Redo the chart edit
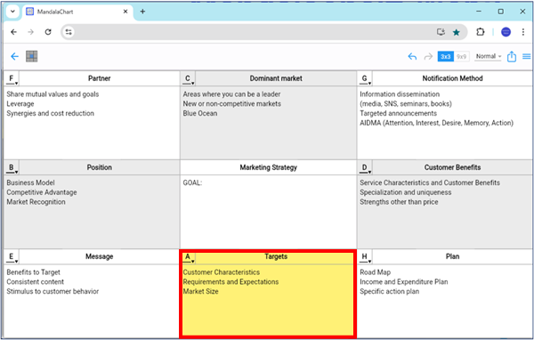The width and height of the screenshot is (534, 340). (428, 57)
